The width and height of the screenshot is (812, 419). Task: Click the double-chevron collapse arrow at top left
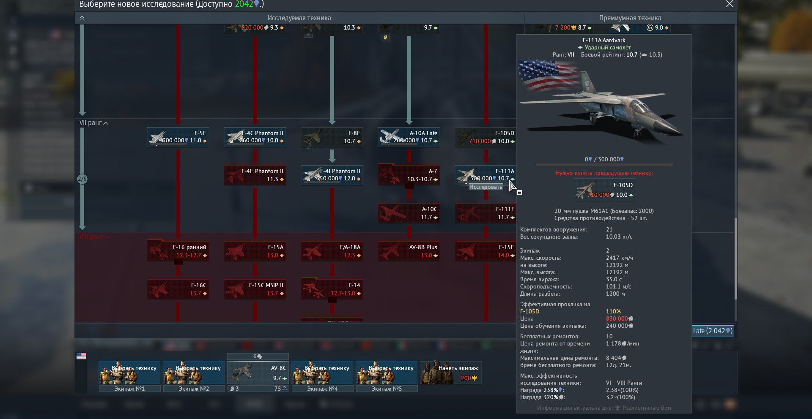coord(82,18)
